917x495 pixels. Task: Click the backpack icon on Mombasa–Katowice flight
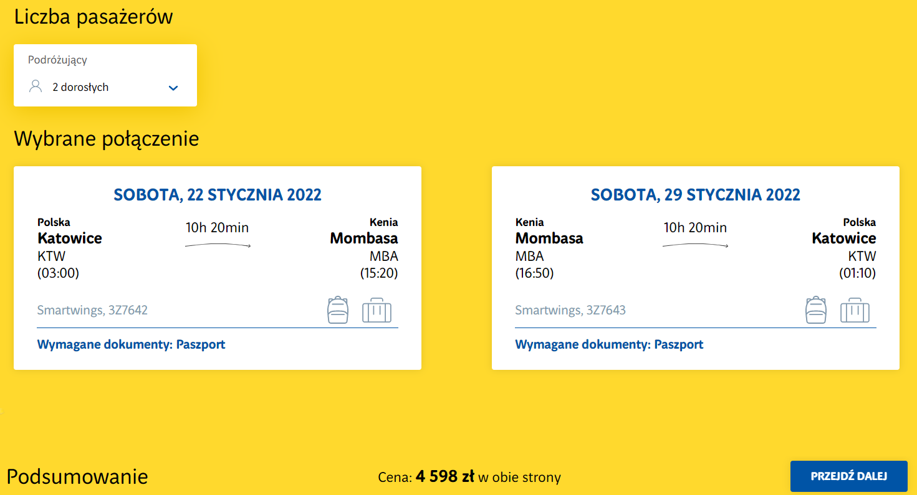coord(816,310)
